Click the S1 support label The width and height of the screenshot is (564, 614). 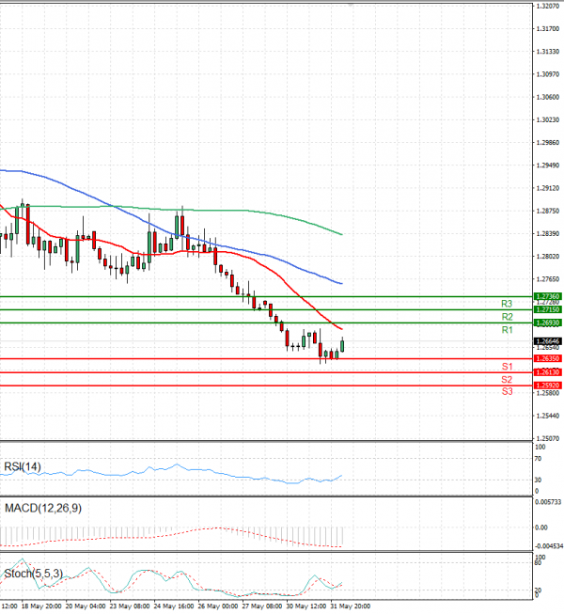pos(506,366)
